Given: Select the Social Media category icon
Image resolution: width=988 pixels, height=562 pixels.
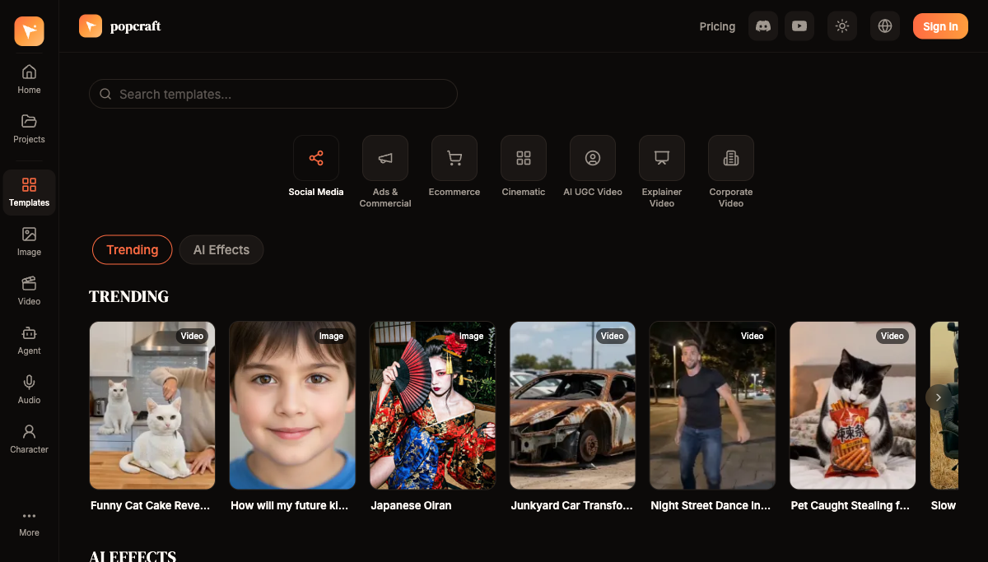Looking at the screenshot, I should [x=316, y=158].
